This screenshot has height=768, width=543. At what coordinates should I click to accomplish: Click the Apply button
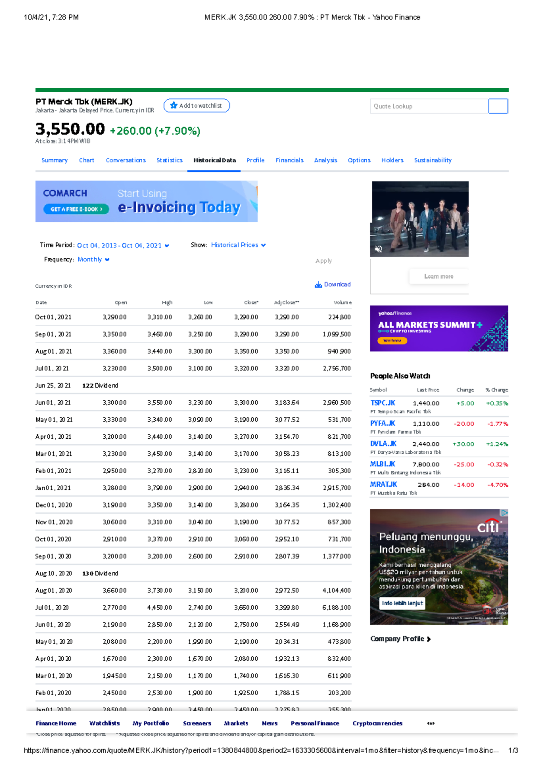coord(324,261)
